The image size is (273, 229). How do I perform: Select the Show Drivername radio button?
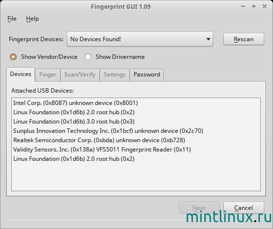click(88, 57)
